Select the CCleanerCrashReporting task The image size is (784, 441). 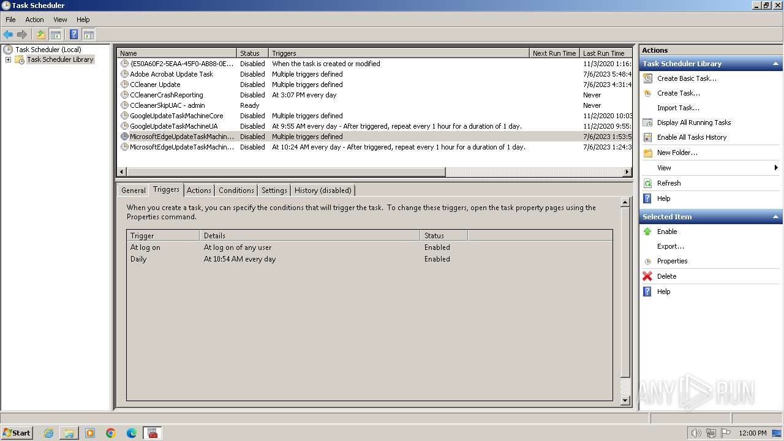pos(374,95)
